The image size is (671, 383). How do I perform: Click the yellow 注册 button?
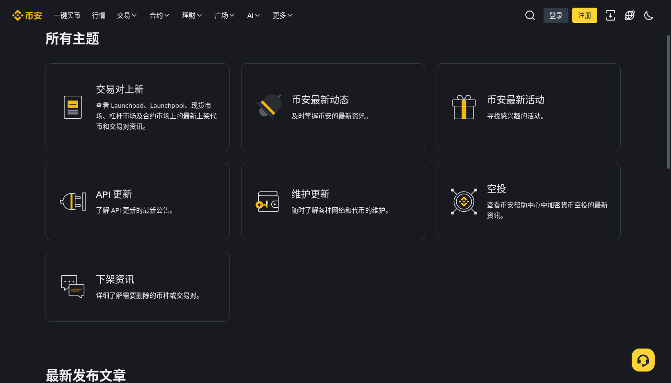click(585, 15)
